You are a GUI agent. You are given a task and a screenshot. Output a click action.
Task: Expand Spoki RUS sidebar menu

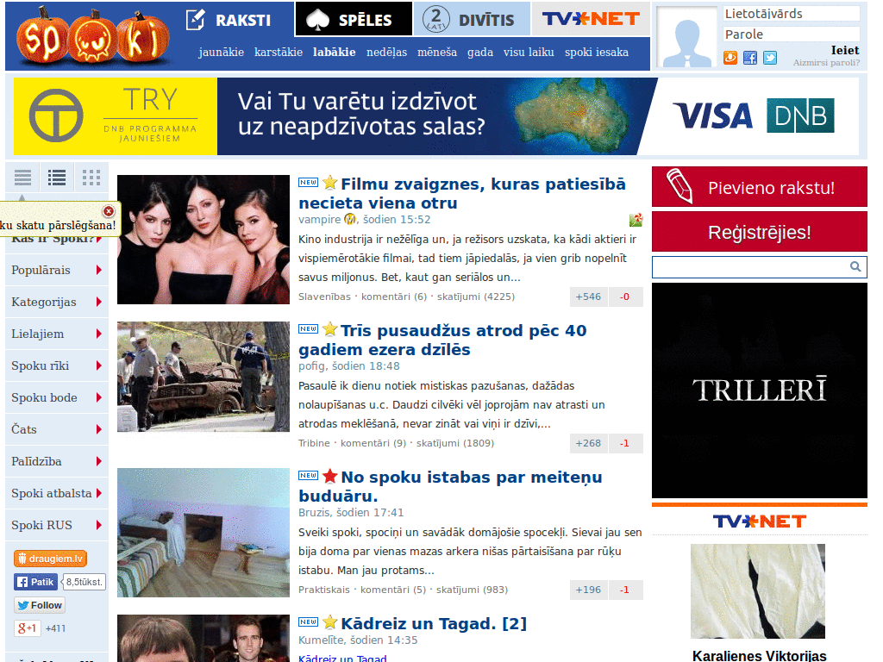[57, 525]
